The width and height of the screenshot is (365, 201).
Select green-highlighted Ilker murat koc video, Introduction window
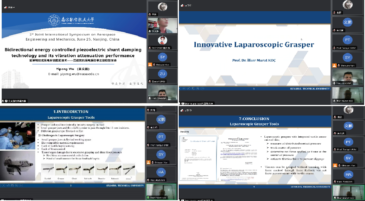point(161,190)
